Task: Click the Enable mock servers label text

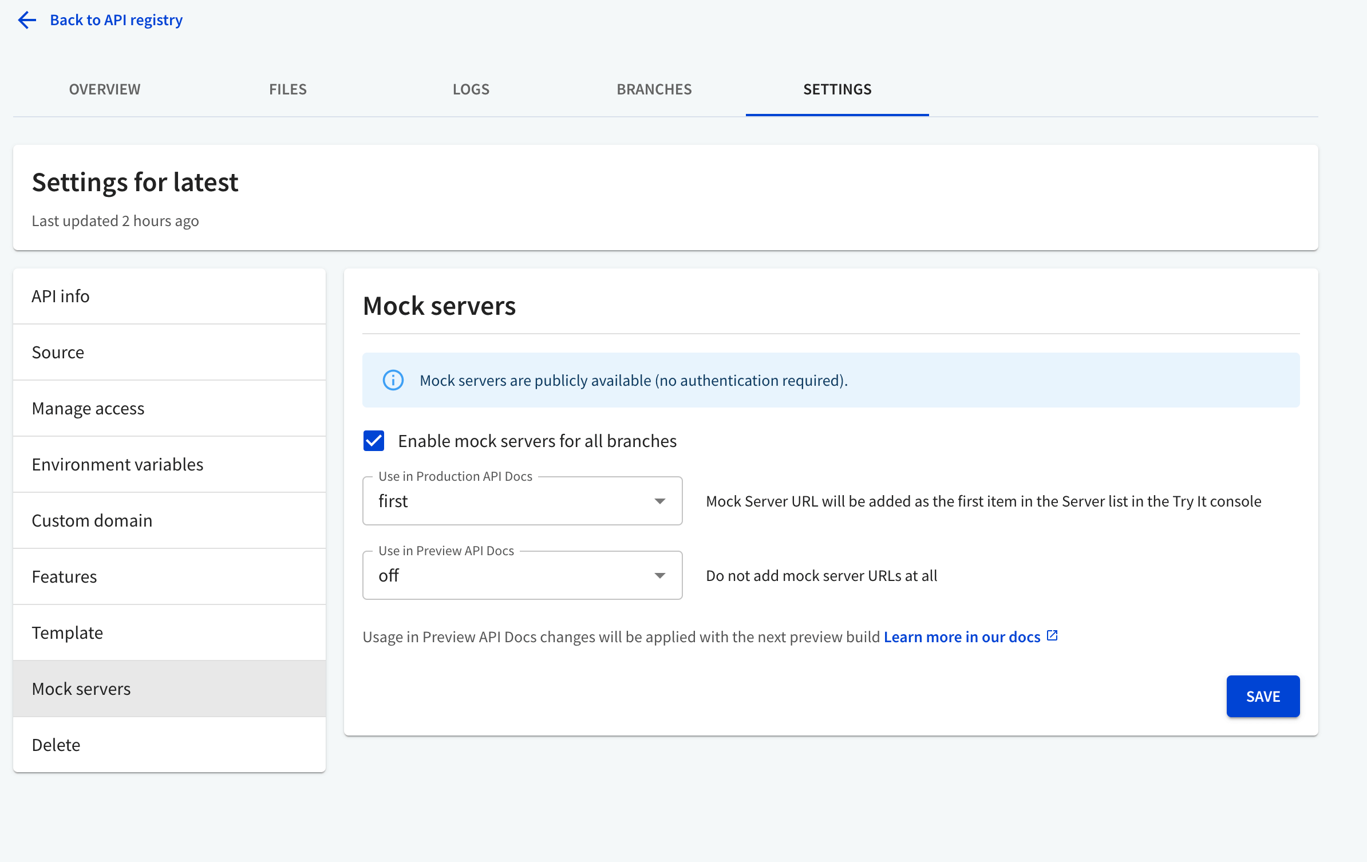Action: 537,441
